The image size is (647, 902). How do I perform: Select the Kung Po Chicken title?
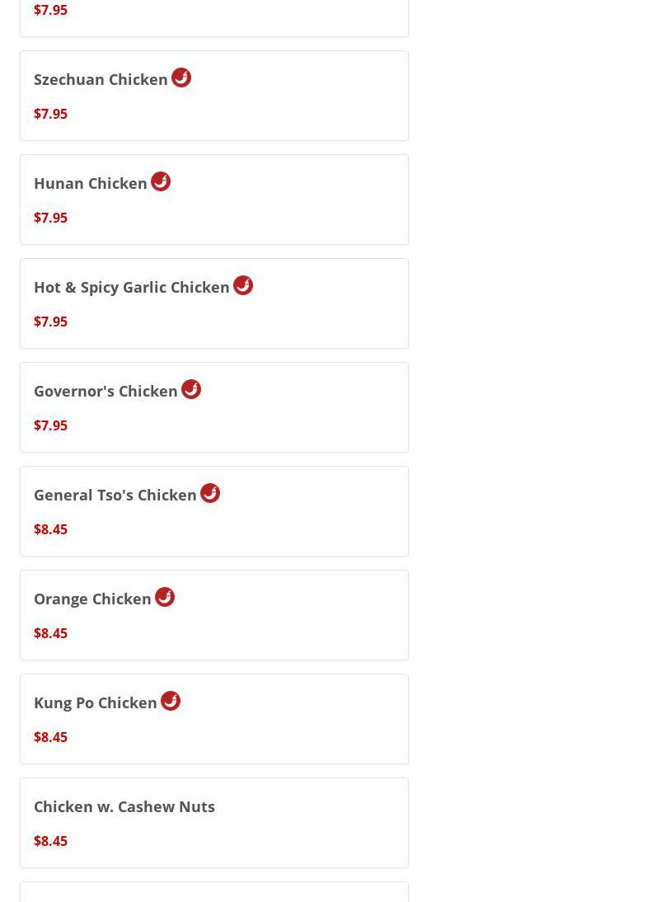(x=96, y=703)
